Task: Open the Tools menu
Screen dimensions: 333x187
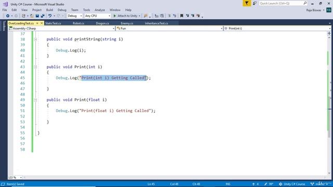Action: tap(86, 10)
